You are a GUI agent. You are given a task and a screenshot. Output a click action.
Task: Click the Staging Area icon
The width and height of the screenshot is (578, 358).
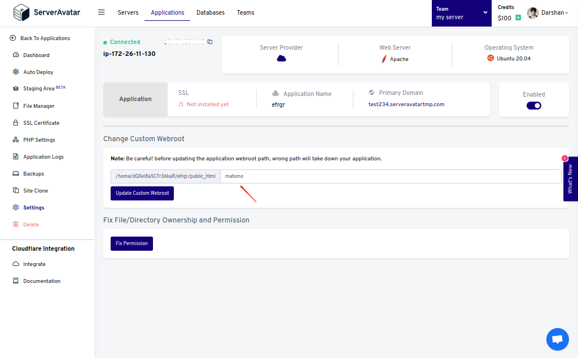(x=16, y=89)
